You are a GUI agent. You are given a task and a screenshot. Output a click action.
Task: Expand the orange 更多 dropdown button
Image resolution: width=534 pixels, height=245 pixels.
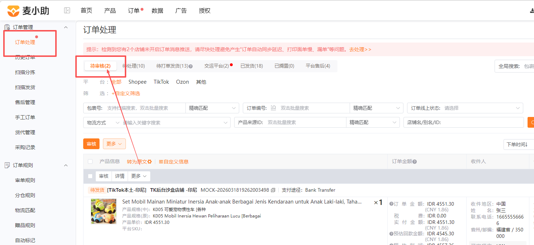point(114,144)
